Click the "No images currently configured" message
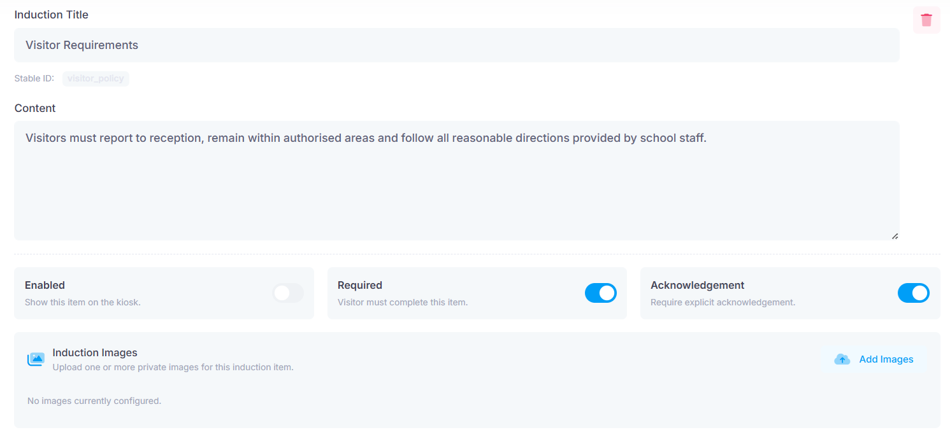The height and width of the screenshot is (444, 950). tap(94, 401)
